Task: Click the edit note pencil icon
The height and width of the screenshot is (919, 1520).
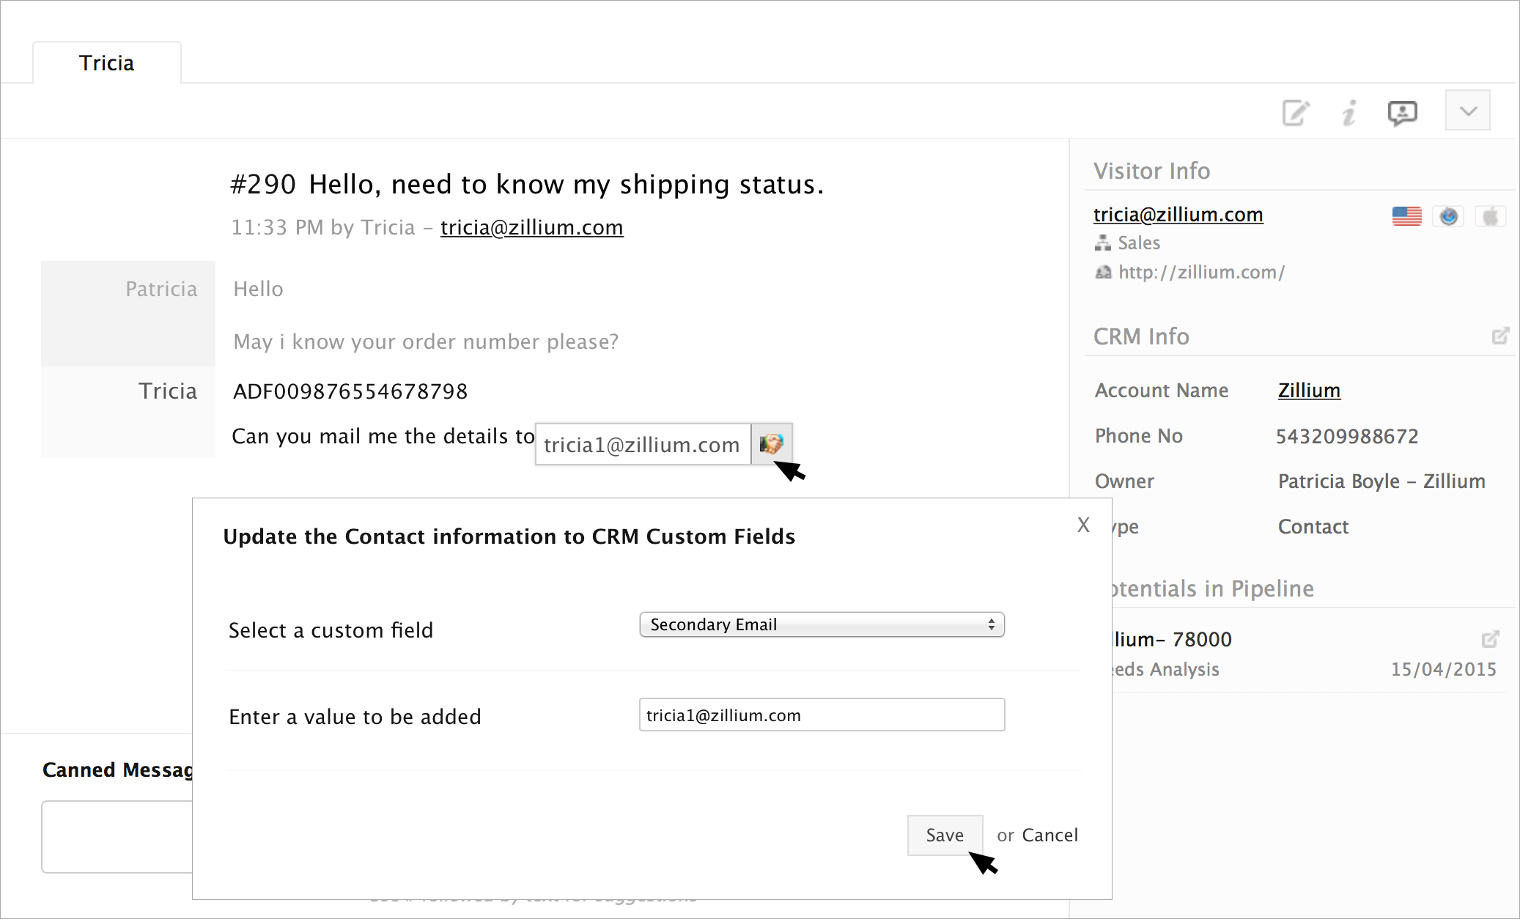Action: click(x=1295, y=113)
